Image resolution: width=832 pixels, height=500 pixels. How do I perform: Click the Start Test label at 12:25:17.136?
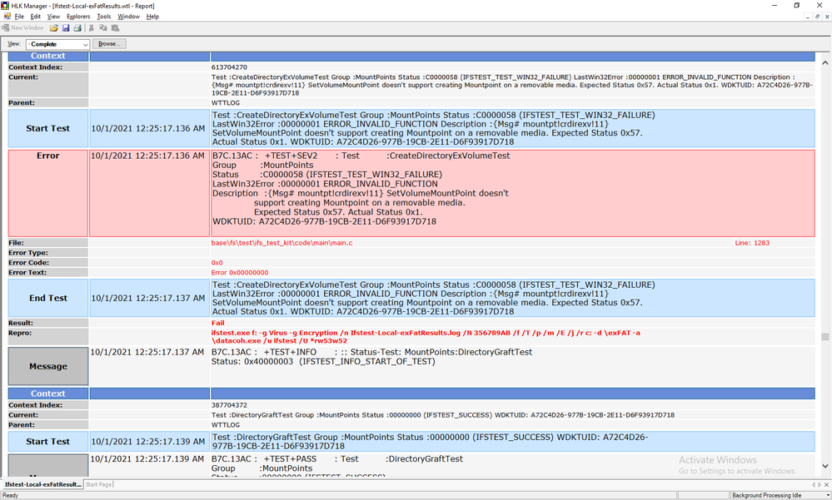coord(47,128)
